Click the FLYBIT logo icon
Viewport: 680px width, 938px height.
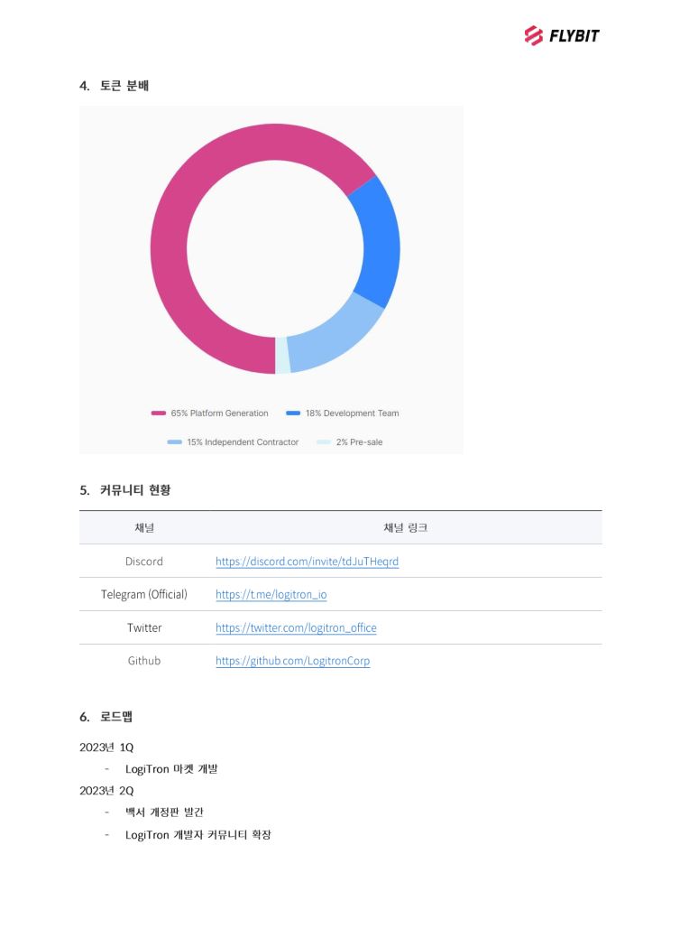(533, 36)
